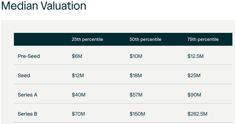Select the $90M Series A cell
The width and height of the screenshot is (235, 124).
194,95
